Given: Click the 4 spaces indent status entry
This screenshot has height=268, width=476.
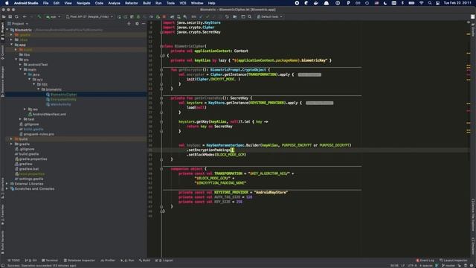Looking at the screenshot, I should click(x=426, y=266).
